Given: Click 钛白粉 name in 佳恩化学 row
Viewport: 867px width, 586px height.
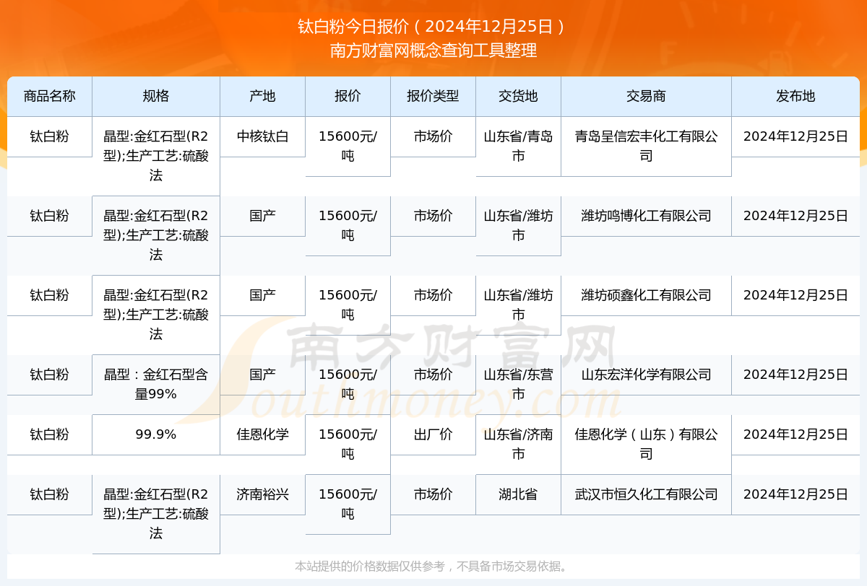Looking at the screenshot, I should tap(49, 434).
